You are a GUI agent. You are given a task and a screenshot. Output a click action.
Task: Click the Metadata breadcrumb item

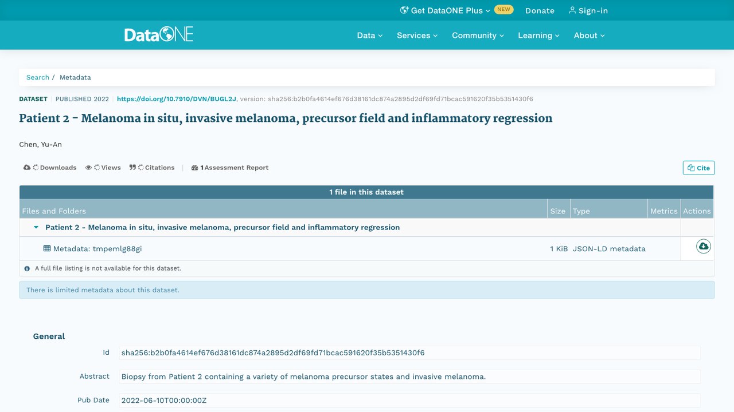pos(75,77)
